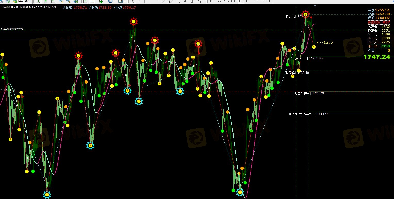Expand the clock periods dropdown arrow
Screen dimensions: 394x199
pos(115,1)
